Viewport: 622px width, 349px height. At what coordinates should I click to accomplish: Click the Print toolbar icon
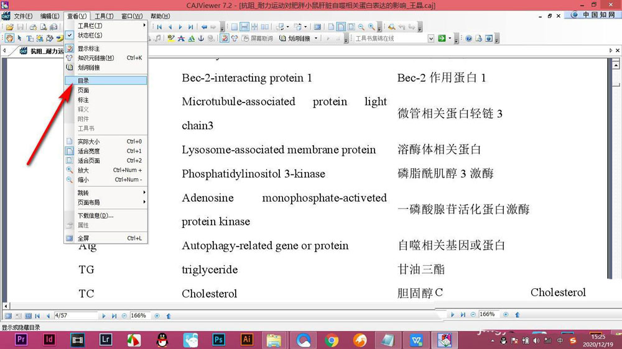34,27
